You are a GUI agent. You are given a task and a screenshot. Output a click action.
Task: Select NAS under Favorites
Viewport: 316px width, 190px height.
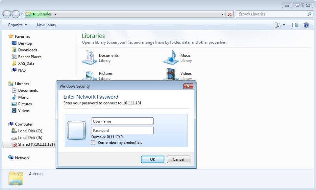coord(22,70)
